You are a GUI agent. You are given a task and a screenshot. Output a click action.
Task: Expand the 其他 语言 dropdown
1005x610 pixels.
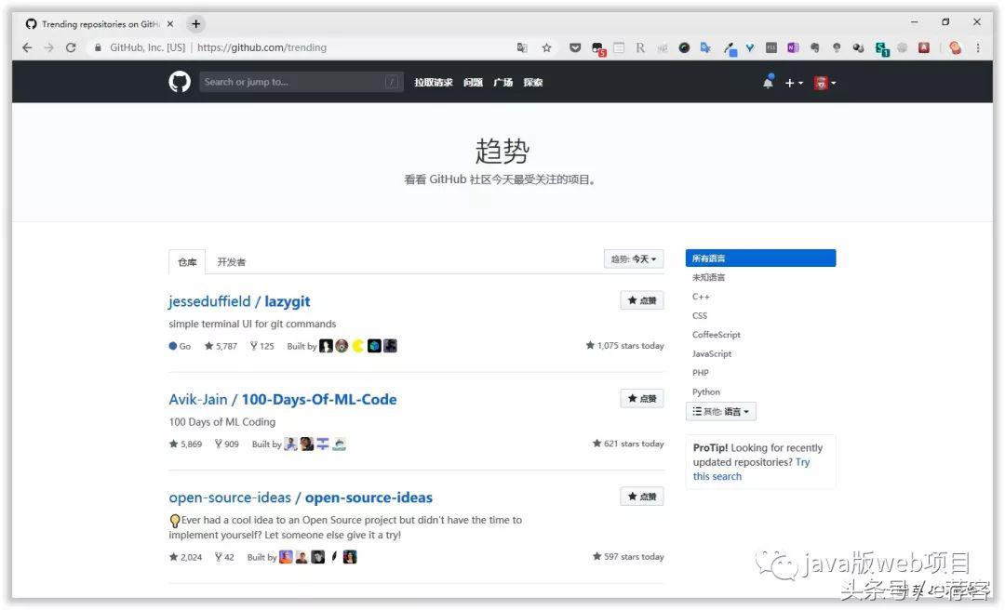coord(721,411)
